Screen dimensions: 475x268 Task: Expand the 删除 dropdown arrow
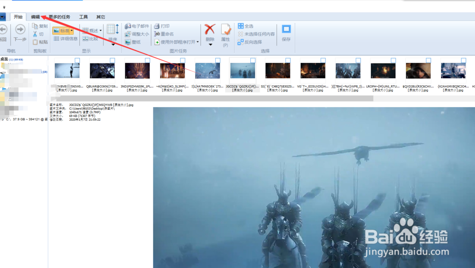210,45
